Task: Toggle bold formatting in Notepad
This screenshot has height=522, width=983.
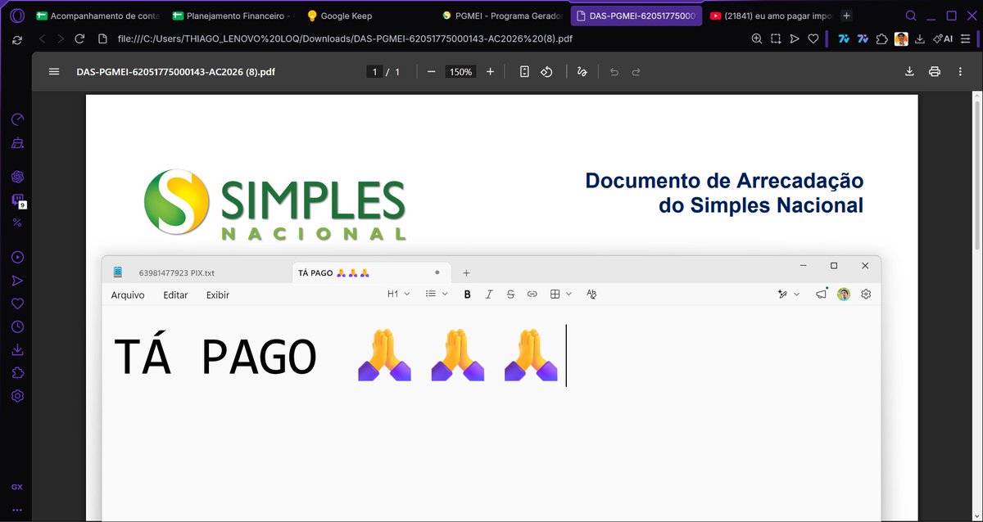Action: [x=468, y=295]
